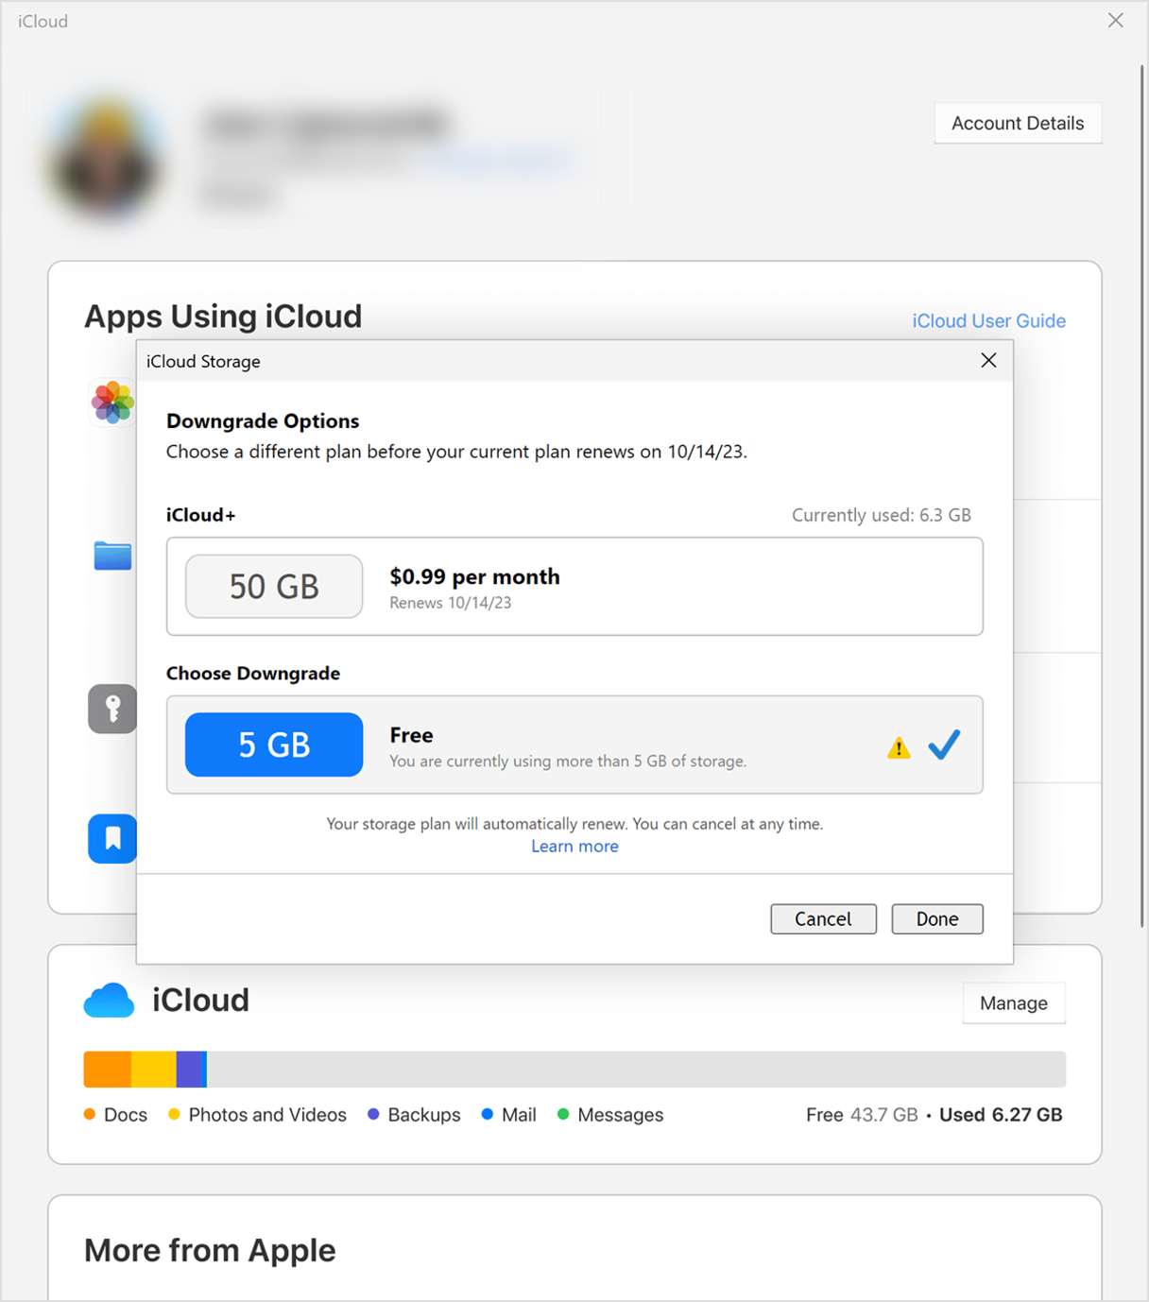1149x1302 pixels.
Task: Click the 'Free 43.7 GB' text
Action: coord(862,1114)
